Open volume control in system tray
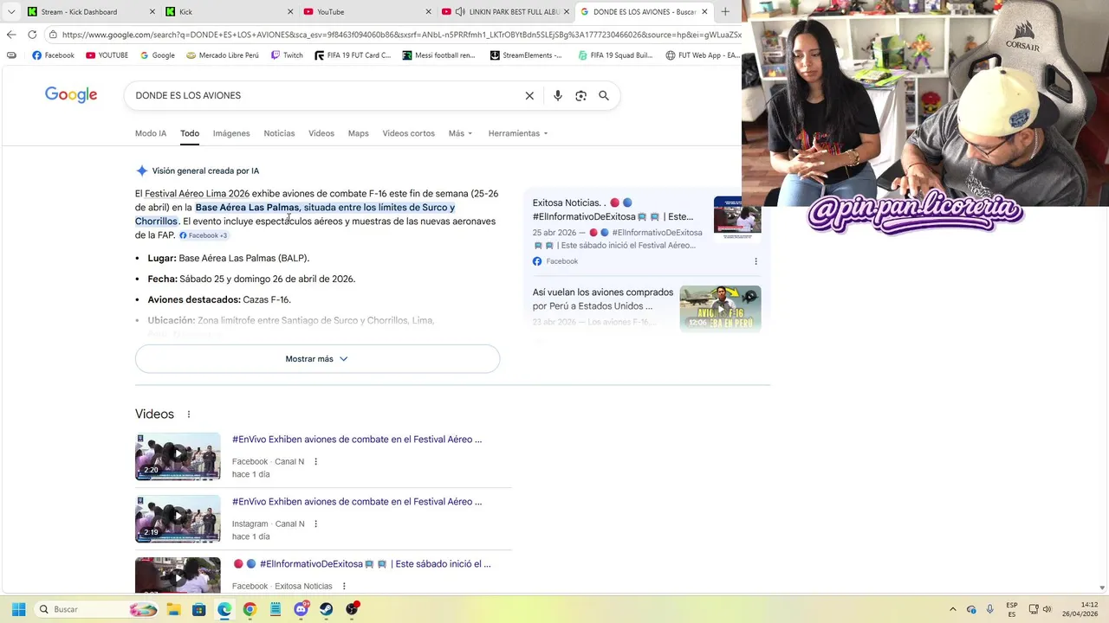Viewport: 1109px width, 623px height. pos(1047,609)
